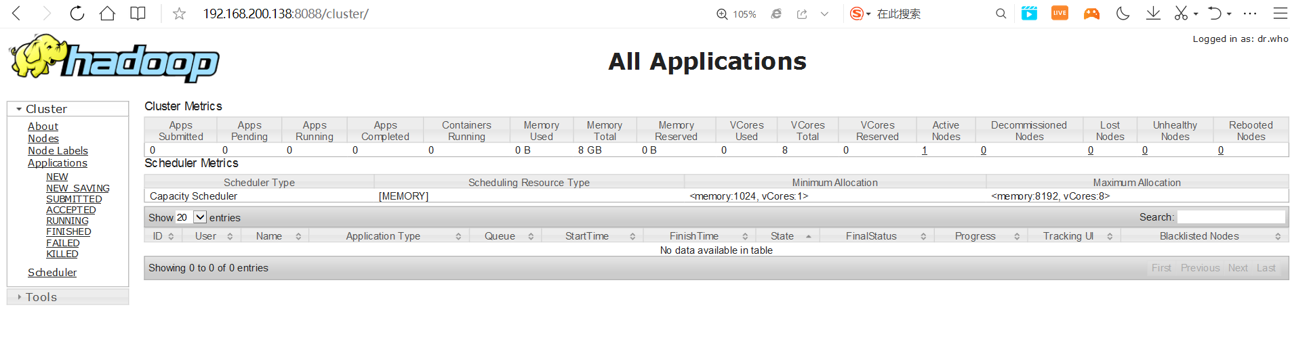The width and height of the screenshot is (1290, 337).
Task: Open the downloads arrow icon
Action: pyautogui.click(x=1152, y=14)
